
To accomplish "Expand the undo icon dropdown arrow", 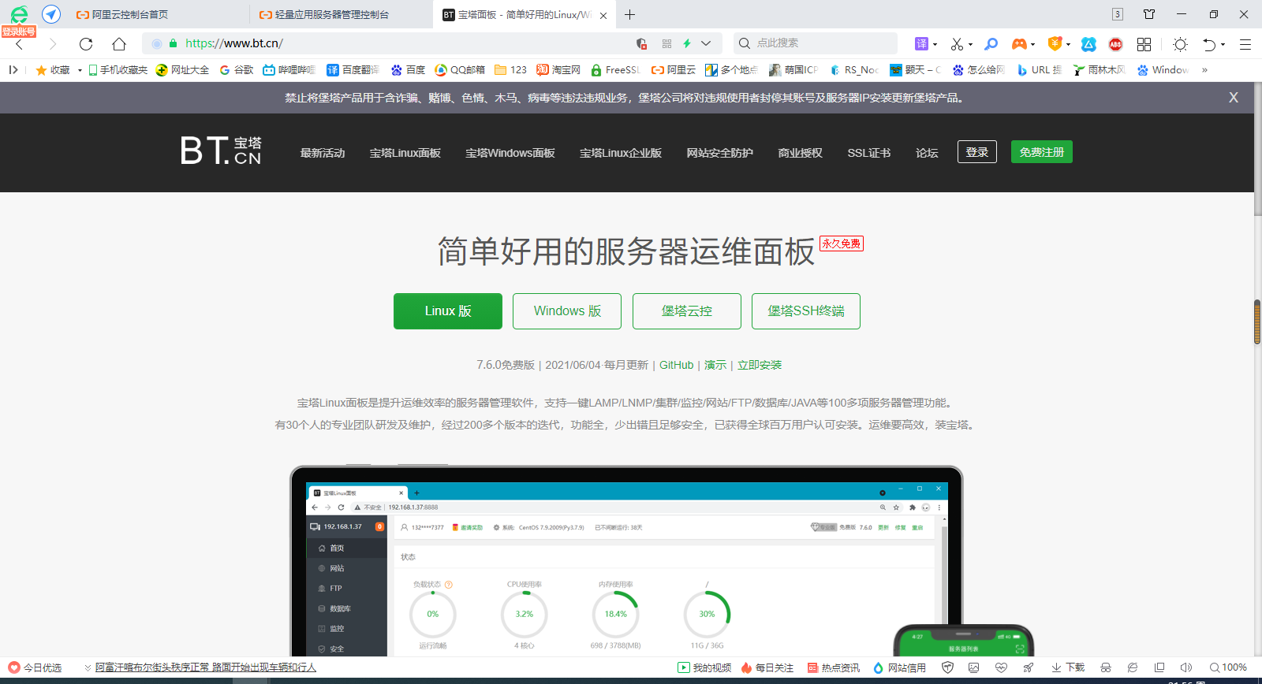I will click(1223, 45).
